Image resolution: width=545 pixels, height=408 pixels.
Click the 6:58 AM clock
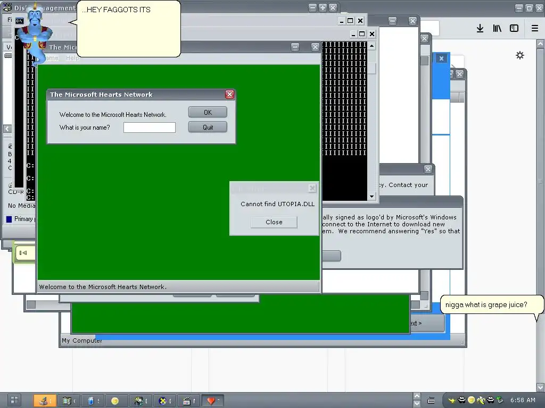click(523, 400)
